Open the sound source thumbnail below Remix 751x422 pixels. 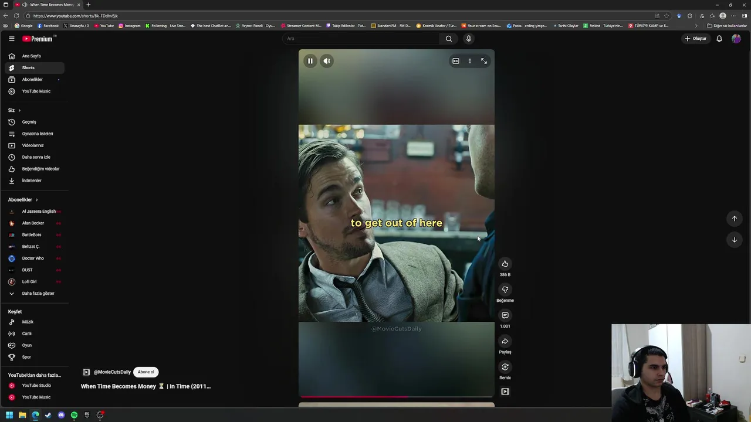point(505,392)
